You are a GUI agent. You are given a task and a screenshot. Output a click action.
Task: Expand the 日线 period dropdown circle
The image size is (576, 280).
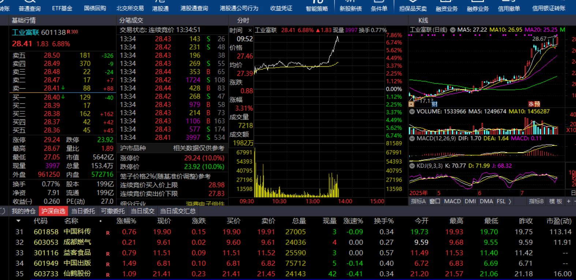(x=453, y=30)
